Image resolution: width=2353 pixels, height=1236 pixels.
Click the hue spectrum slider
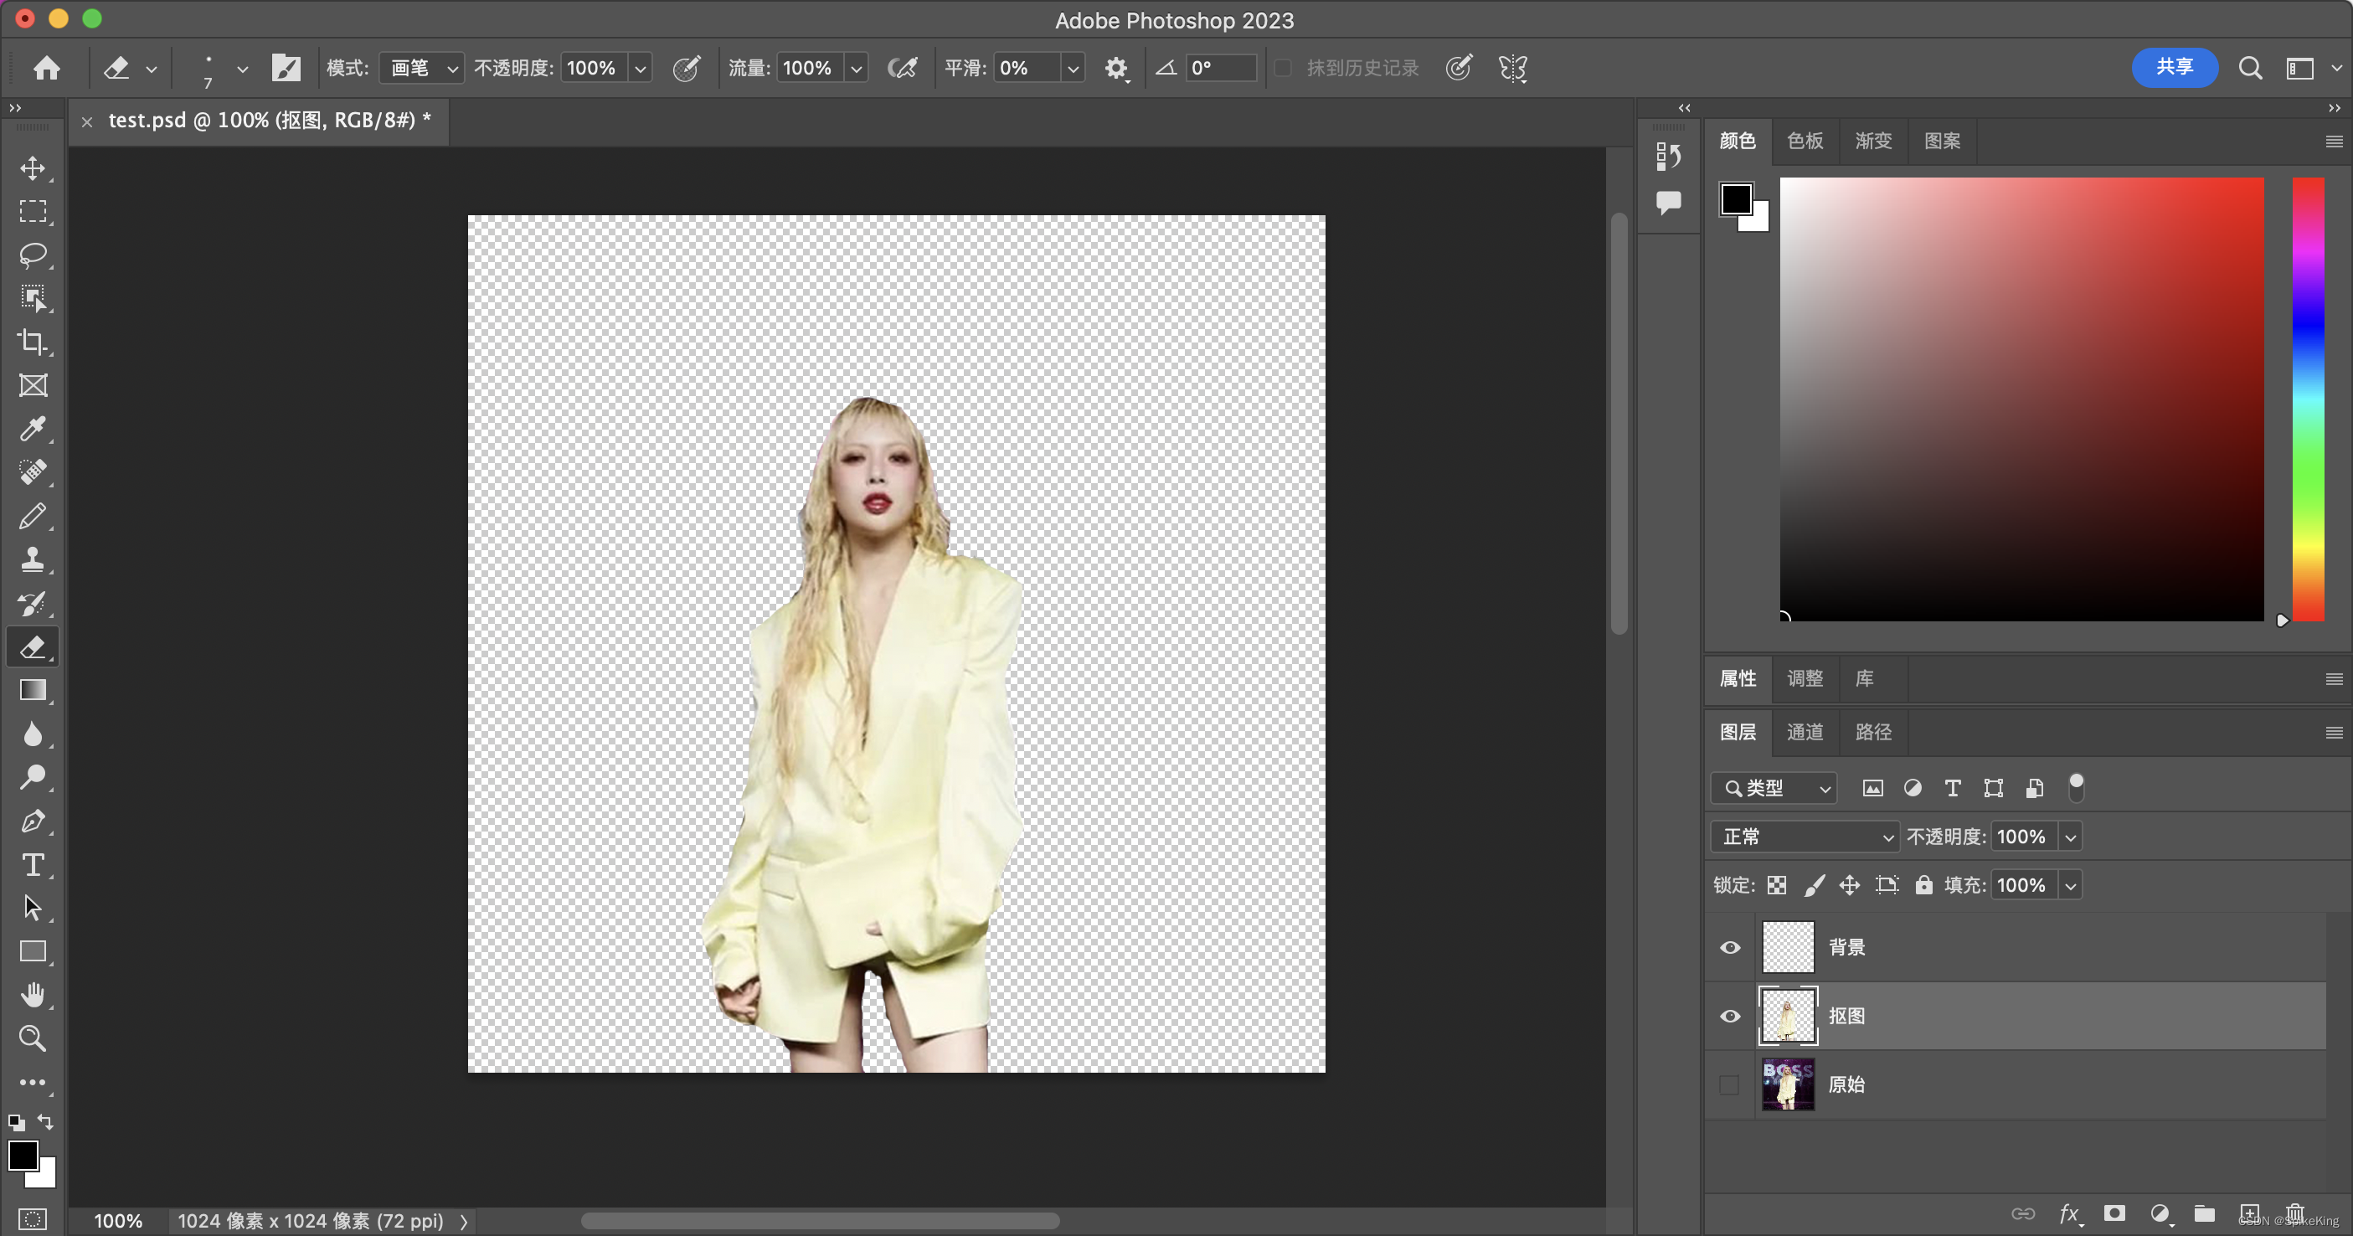[x=2307, y=399]
